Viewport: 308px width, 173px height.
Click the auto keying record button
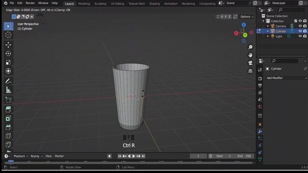pyautogui.click(x=109, y=156)
